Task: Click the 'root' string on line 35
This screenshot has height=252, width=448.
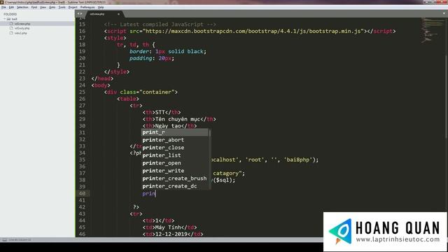Action: click(255, 160)
